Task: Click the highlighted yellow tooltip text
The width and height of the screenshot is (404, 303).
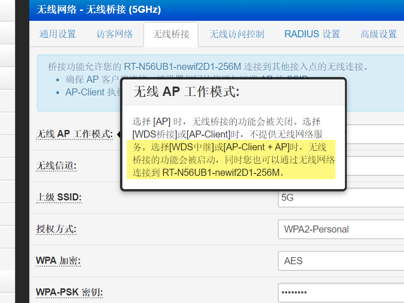Action: (x=231, y=160)
